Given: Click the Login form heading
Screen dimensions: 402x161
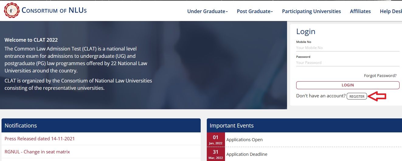Looking at the screenshot, I should click(306, 32).
